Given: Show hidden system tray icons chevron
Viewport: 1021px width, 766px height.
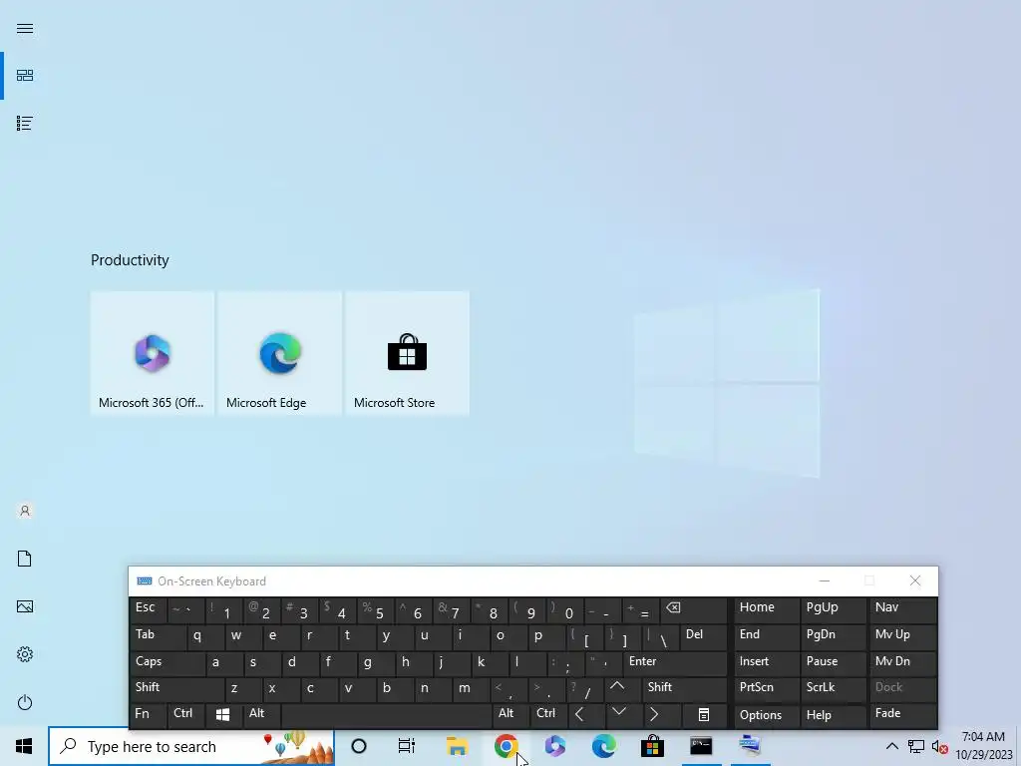Looking at the screenshot, I should [x=892, y=746].
